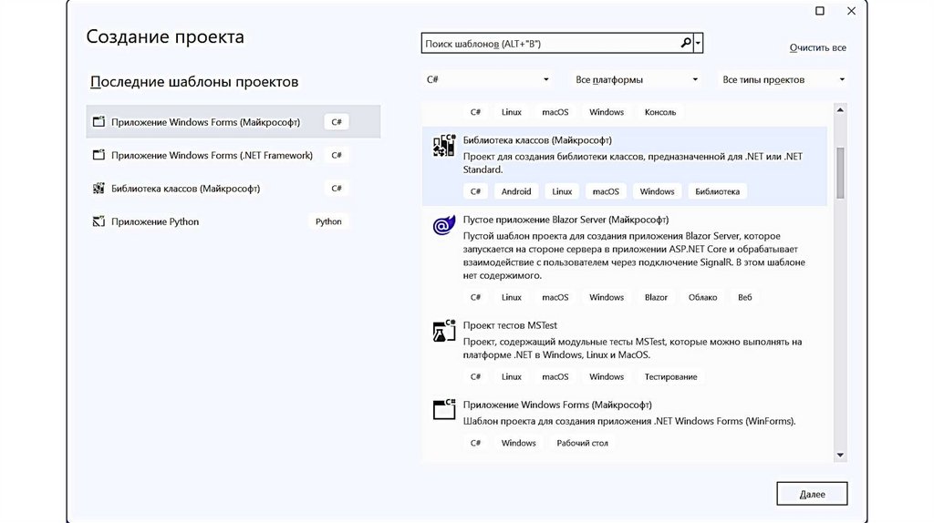Close the 'Создание проекта' dialog
This screenshot has height=523, width=934.
click(851, 11)
